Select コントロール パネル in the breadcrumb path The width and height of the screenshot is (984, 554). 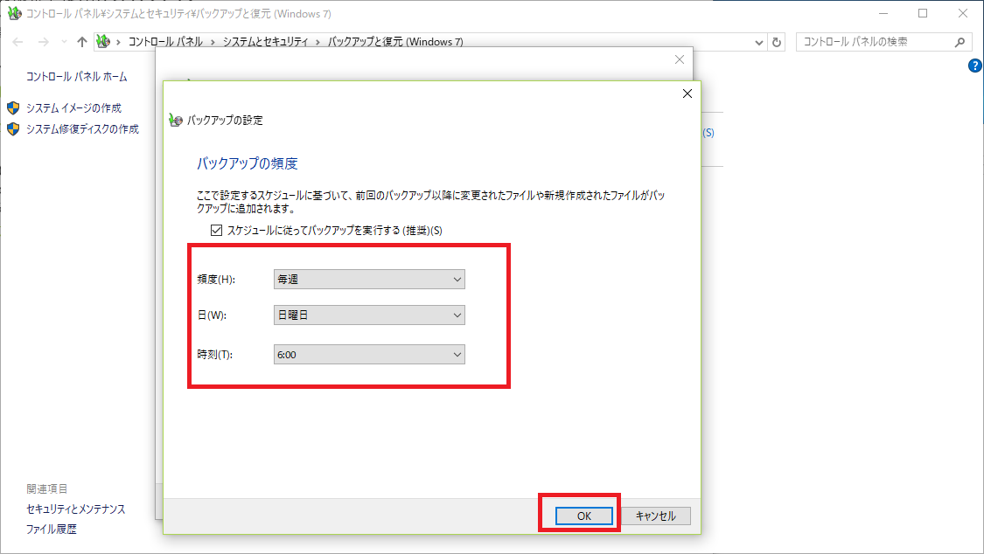pyautogui.click(x=165, y=42)
